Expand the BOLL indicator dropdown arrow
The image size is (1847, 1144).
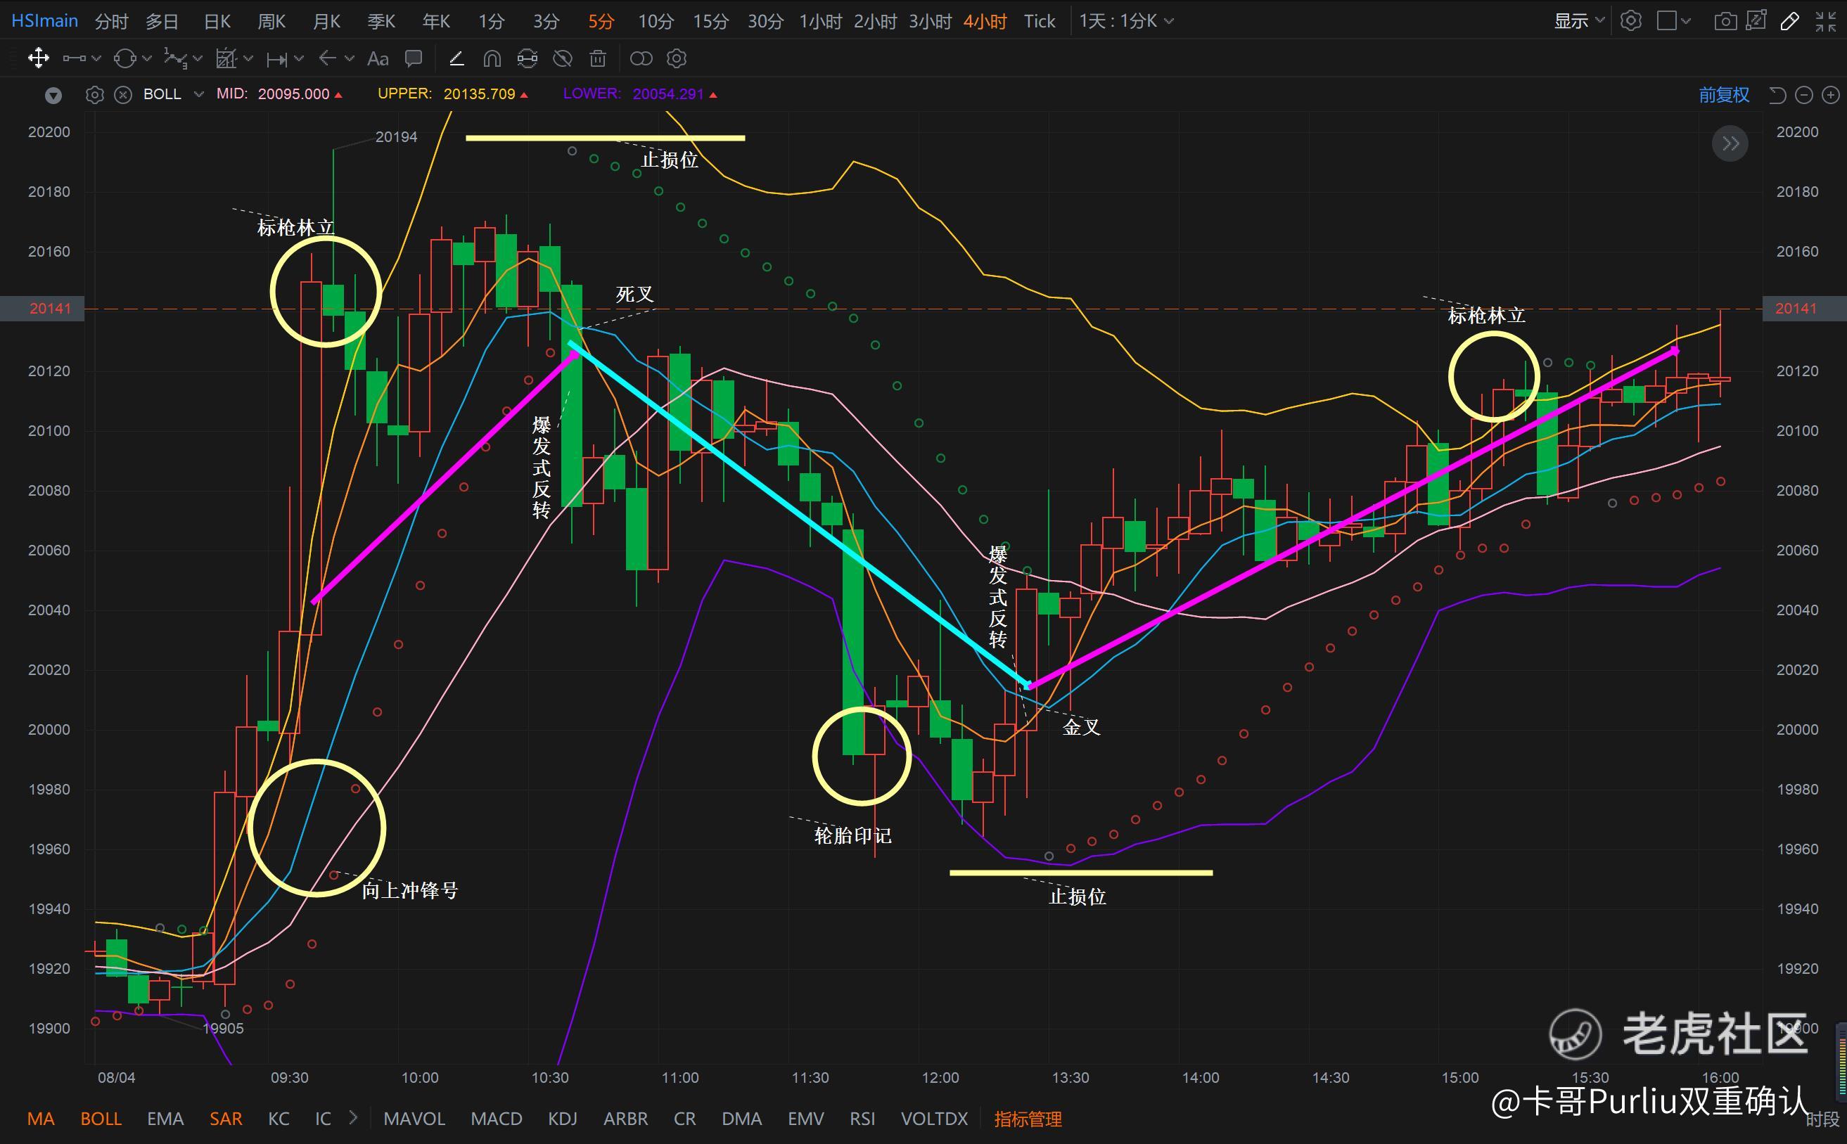[x=198, y=95]
